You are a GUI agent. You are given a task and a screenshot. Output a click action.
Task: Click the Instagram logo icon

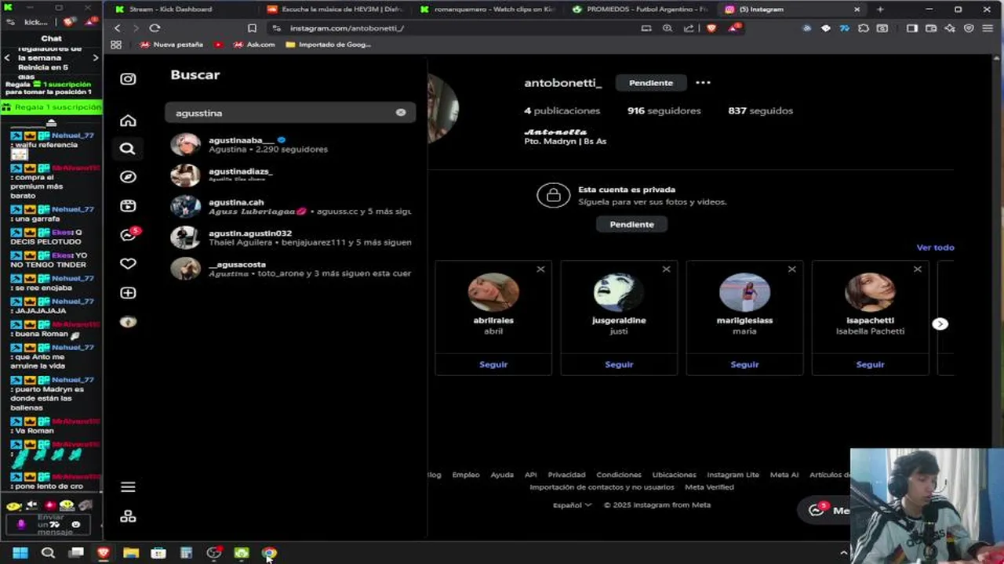pos(128,78)
